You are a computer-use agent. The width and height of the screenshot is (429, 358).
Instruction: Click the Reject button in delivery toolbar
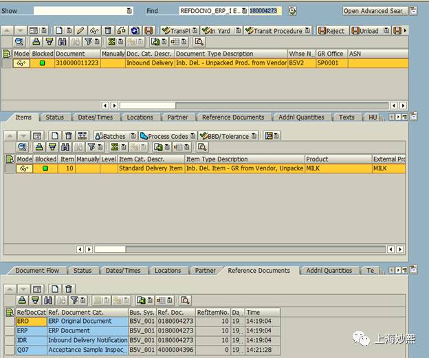tap(332, 31)
